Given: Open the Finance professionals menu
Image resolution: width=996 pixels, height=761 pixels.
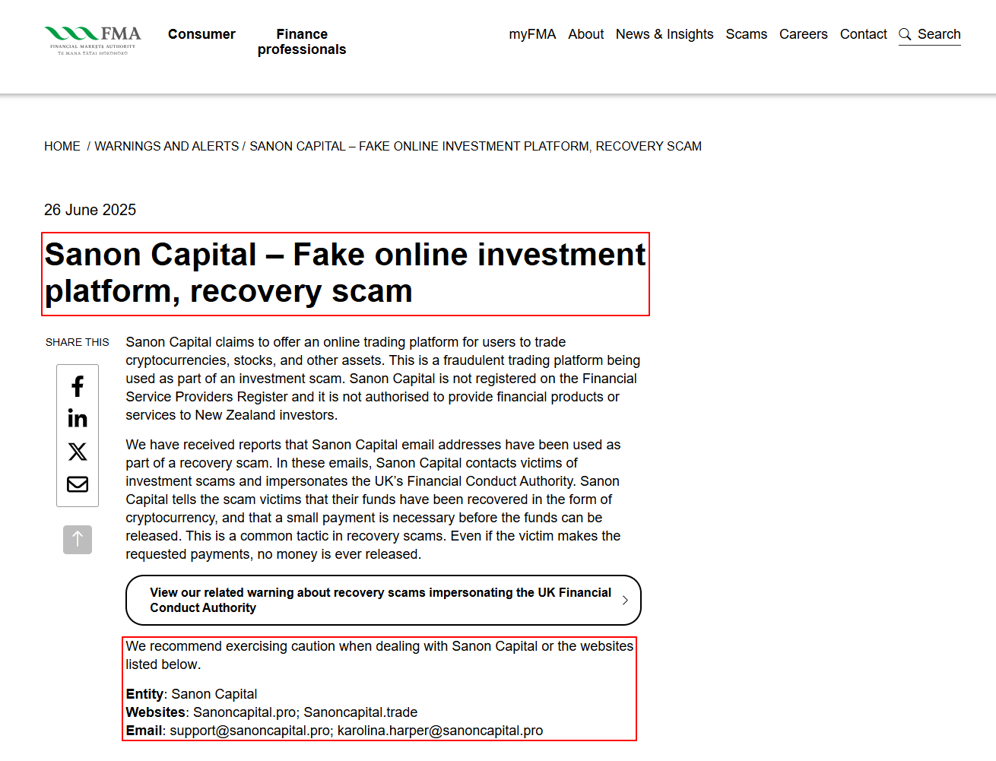Looking at the screenshot, I should point(302,42).
